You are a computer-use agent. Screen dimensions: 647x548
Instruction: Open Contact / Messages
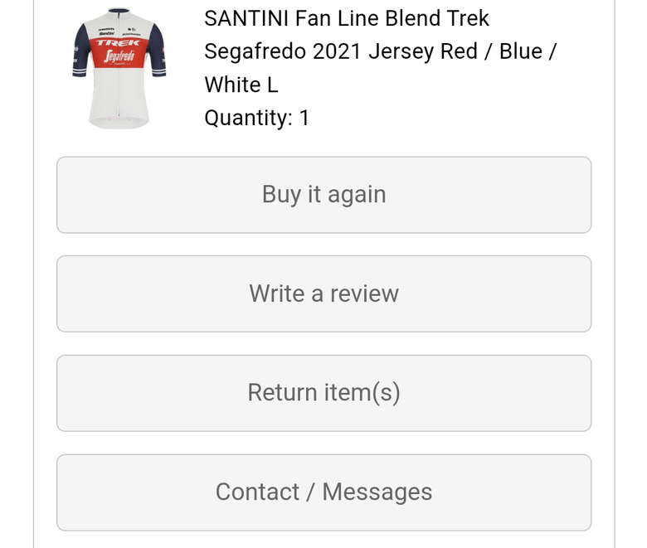pyautogui.click(x=323, y=492)
